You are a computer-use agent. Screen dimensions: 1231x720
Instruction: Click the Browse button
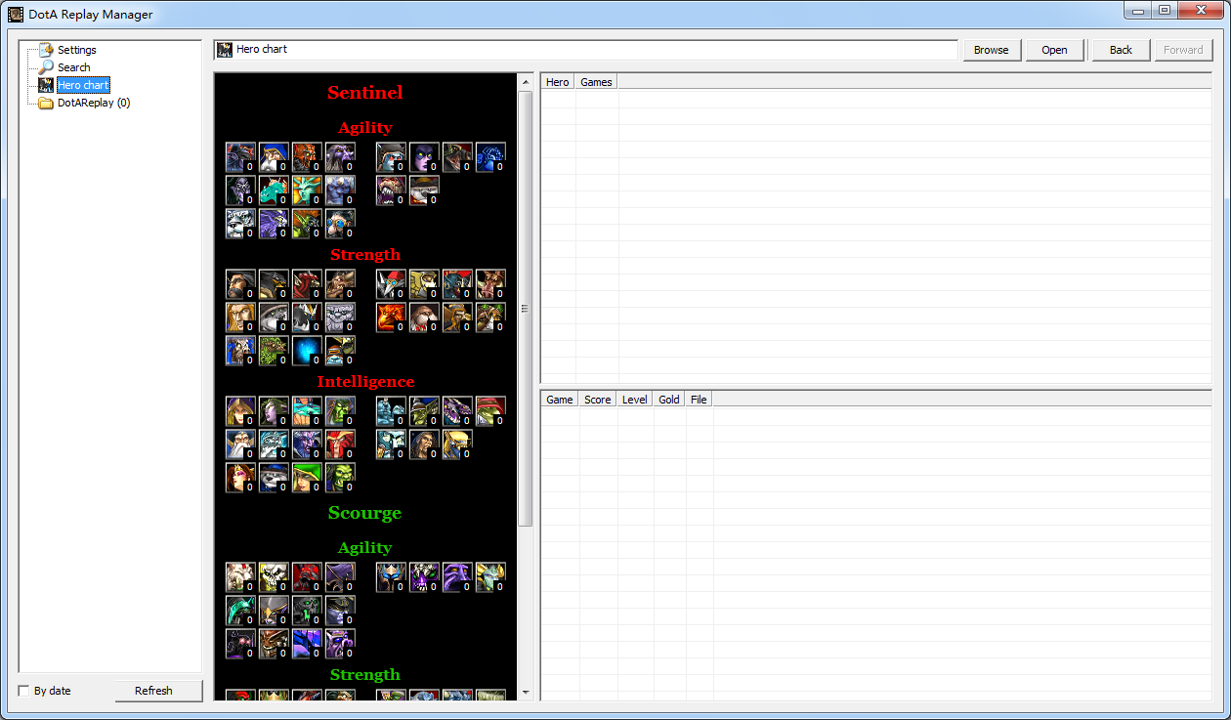(991, 50)
